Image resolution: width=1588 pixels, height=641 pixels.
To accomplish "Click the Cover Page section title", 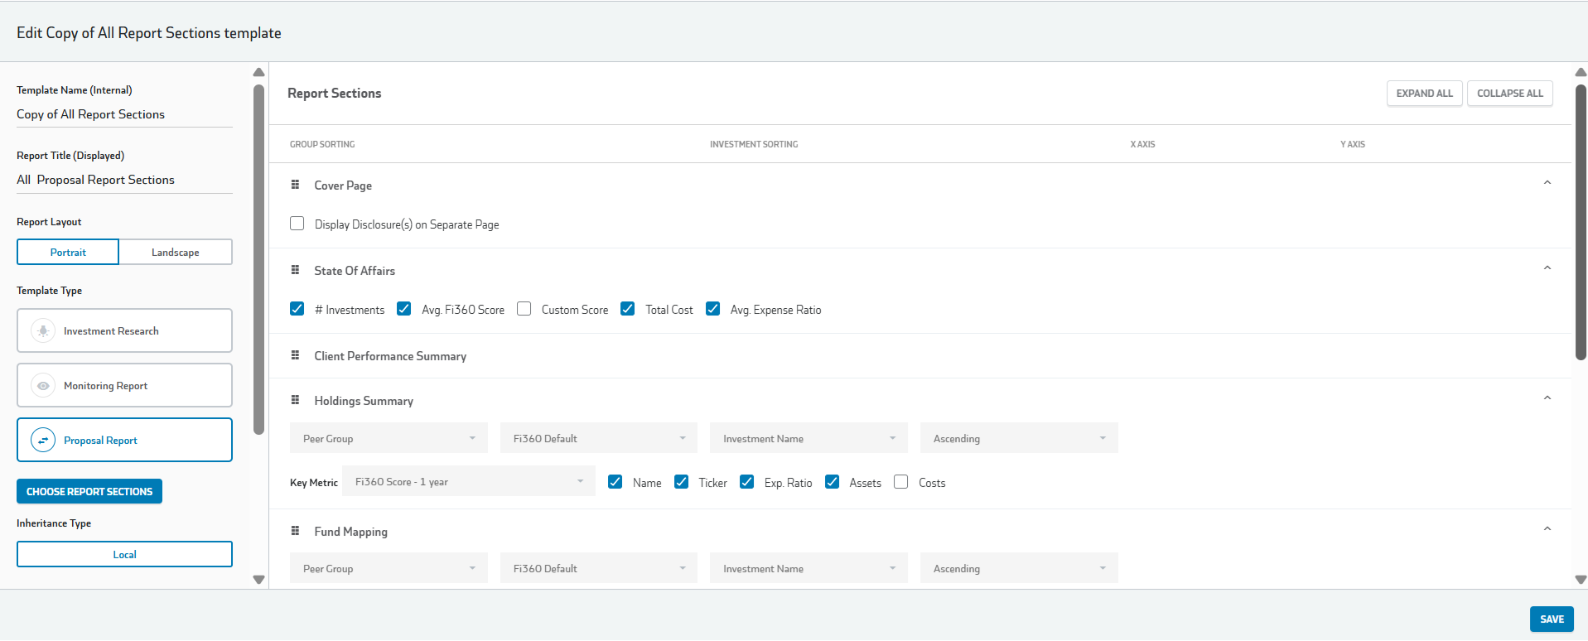I will click(343, 186).
